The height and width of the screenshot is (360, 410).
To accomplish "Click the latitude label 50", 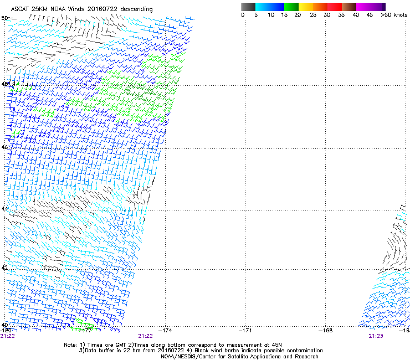I will tap(4, 18).
